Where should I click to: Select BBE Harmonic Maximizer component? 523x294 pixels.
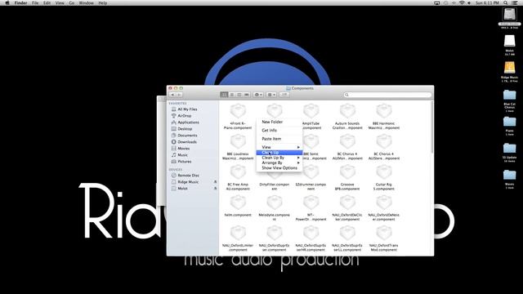[x=384, y=117]
